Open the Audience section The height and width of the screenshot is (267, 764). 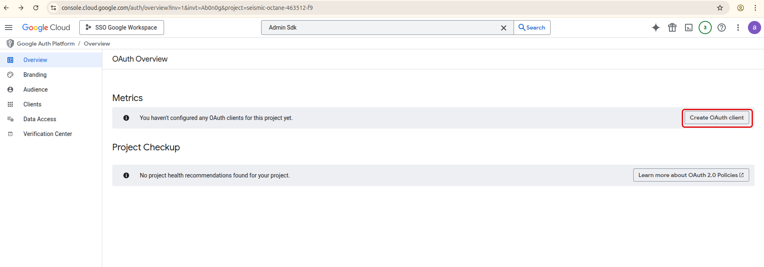(x=35, y=90)
